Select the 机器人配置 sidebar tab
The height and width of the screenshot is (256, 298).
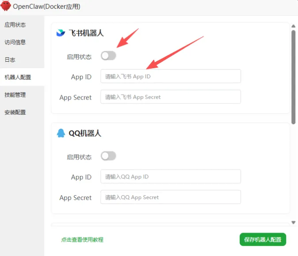click(18, 77)
